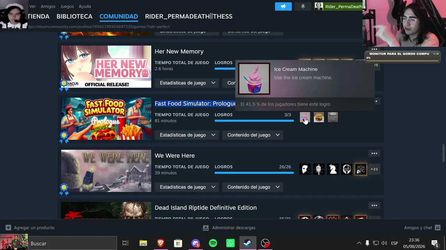Open Discord from the taskbar
The width and height of the screenshot is (446, 250).
click(x=195, y=243)
